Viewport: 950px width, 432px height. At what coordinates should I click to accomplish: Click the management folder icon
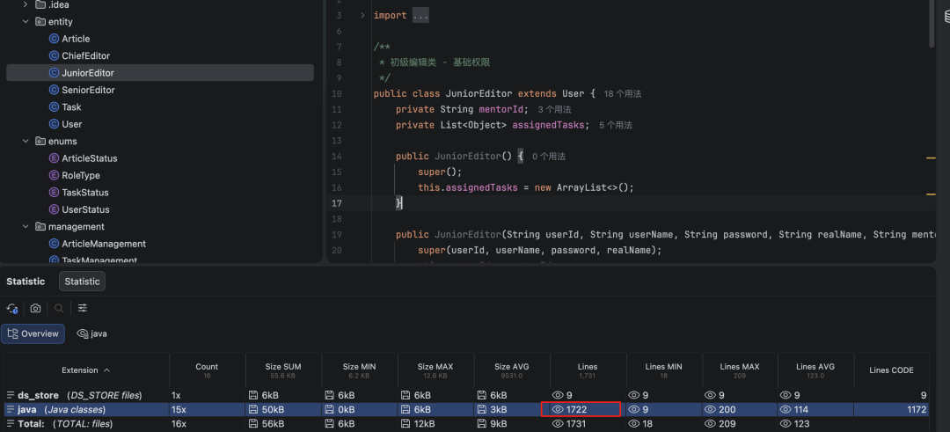coord(40,227)
